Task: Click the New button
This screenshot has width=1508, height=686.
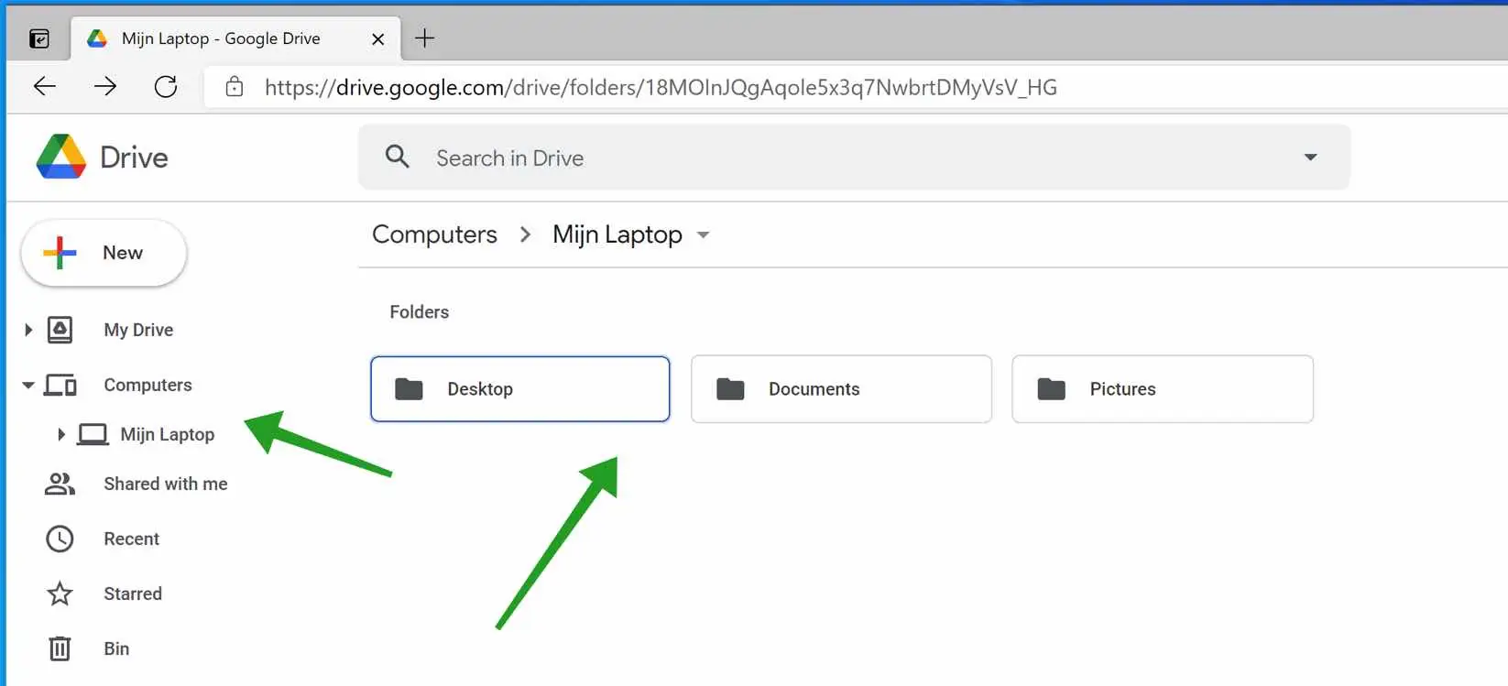Action: 104,253
